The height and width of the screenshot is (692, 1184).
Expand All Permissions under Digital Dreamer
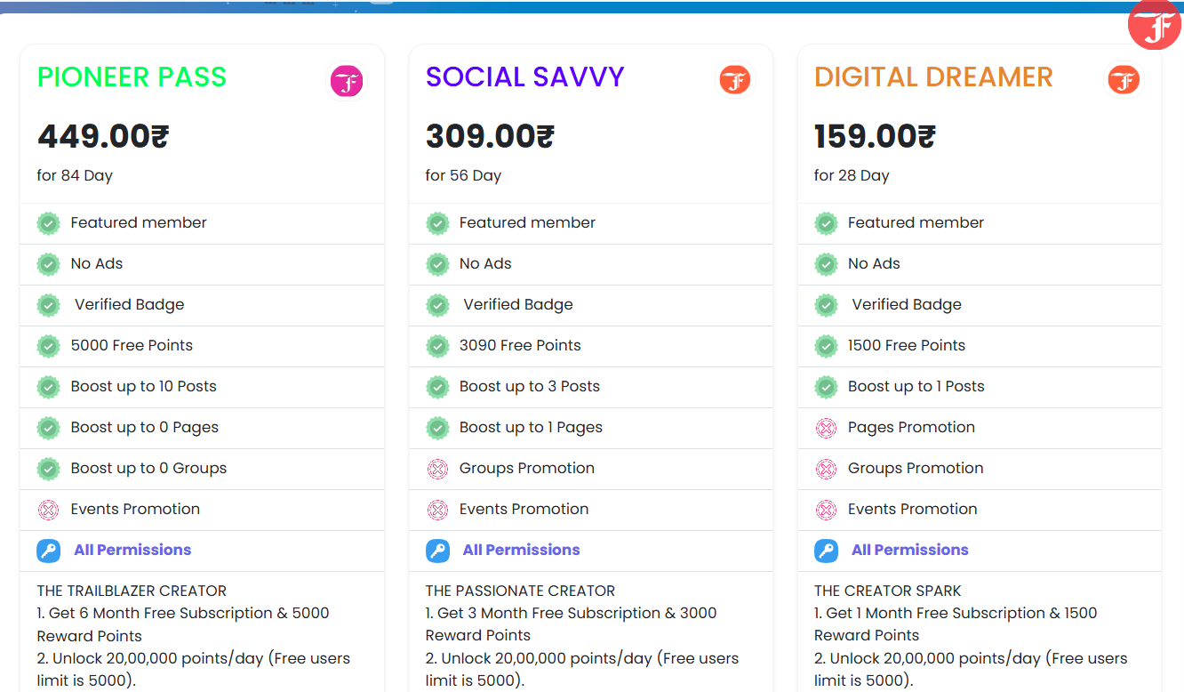tap(909, 550)
